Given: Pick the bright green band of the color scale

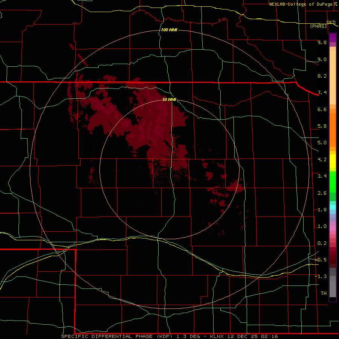Looking at the screenshot, I should (x=333, y=182).
